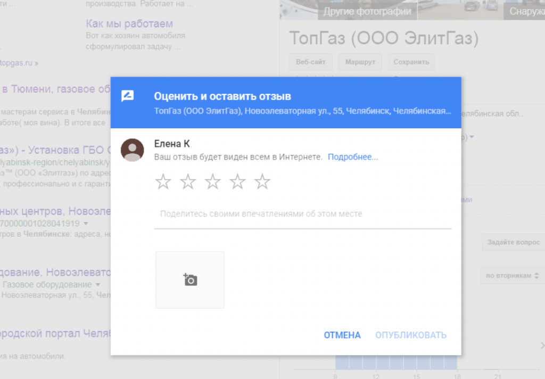Add a photo via camera icon
Viewport: 545px width, 379px height.
pyautogui.click(x=190, y=280)
